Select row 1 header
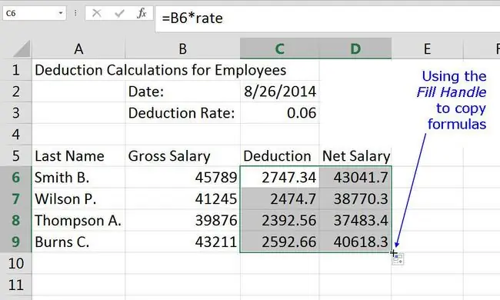 pyautogui.click(x=16, y=70)
